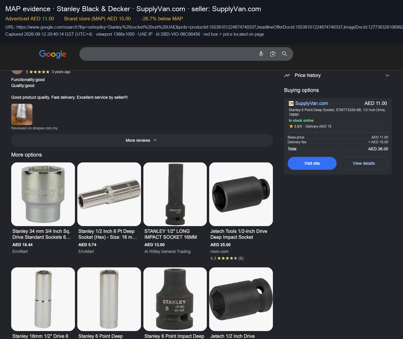Open Stanley 34 mm 3/4 Inch socket image
The image size is (403, 339).
[43, 194]
